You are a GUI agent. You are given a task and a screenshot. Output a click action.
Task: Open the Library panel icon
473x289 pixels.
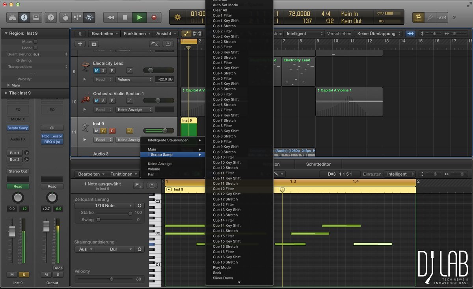tap(13, 17)
